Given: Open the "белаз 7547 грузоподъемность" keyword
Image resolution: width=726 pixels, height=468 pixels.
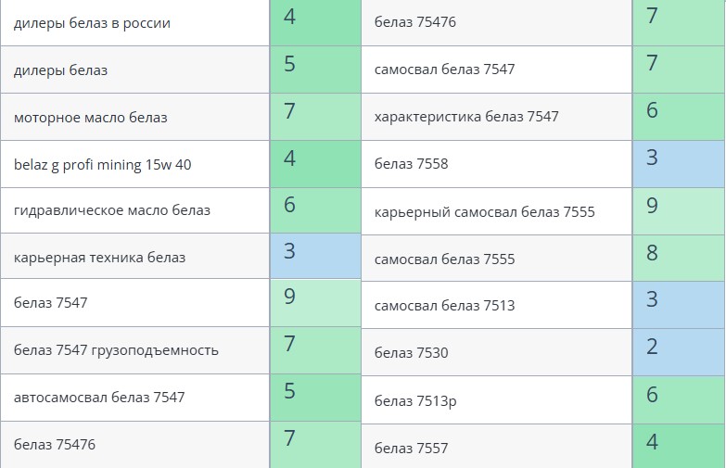Looking at the screenshot, I should point(116,350).
